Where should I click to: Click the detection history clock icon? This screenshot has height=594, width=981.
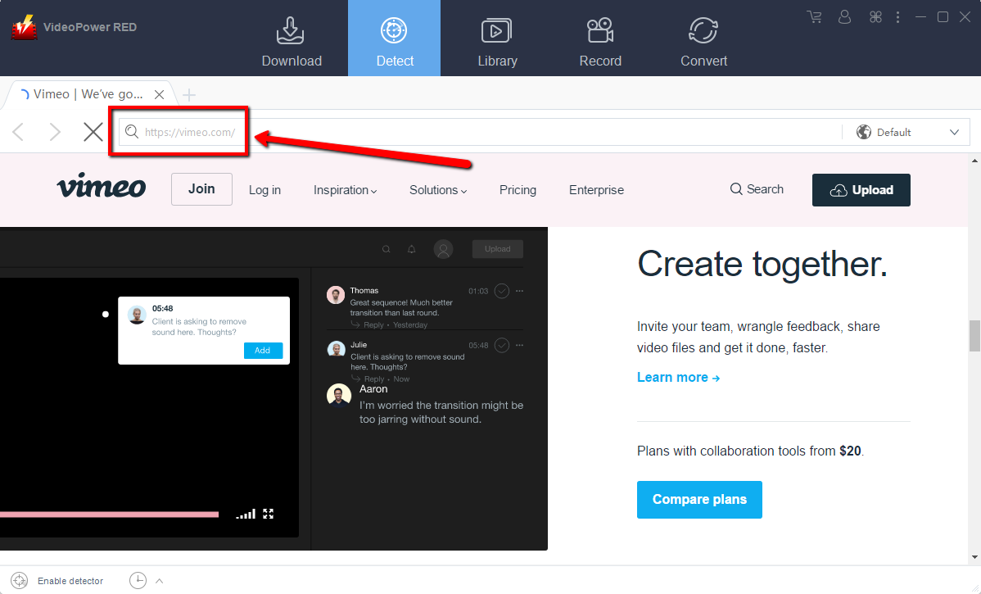[138, 580]
